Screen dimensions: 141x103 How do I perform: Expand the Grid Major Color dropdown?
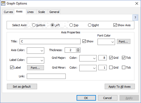click(x=88, y=58)
